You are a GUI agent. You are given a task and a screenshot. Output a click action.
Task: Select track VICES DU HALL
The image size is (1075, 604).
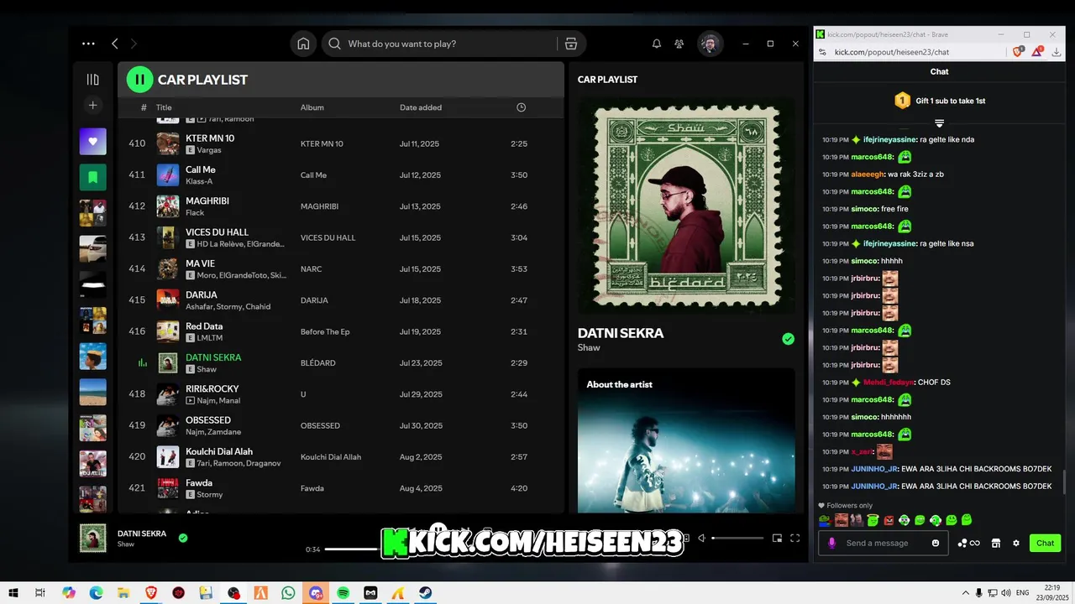(x=341, y=237)
